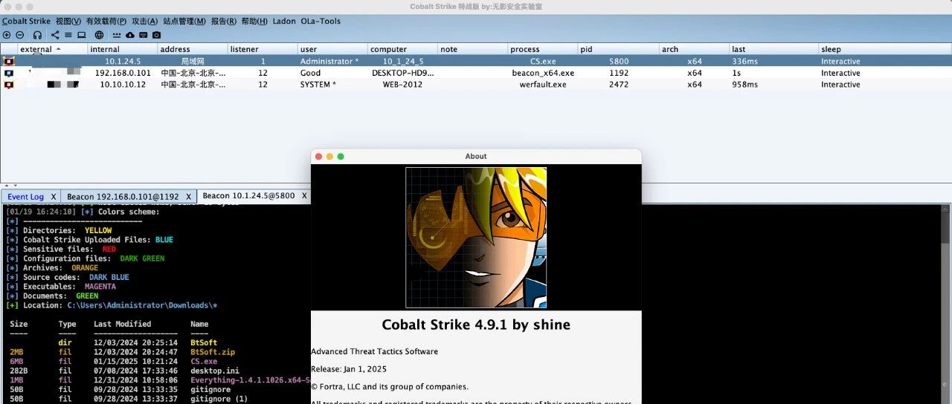Click the DESKTOP-HD9... computer cell
Screen dimensions: 952x404
click(x=402, y=74)
